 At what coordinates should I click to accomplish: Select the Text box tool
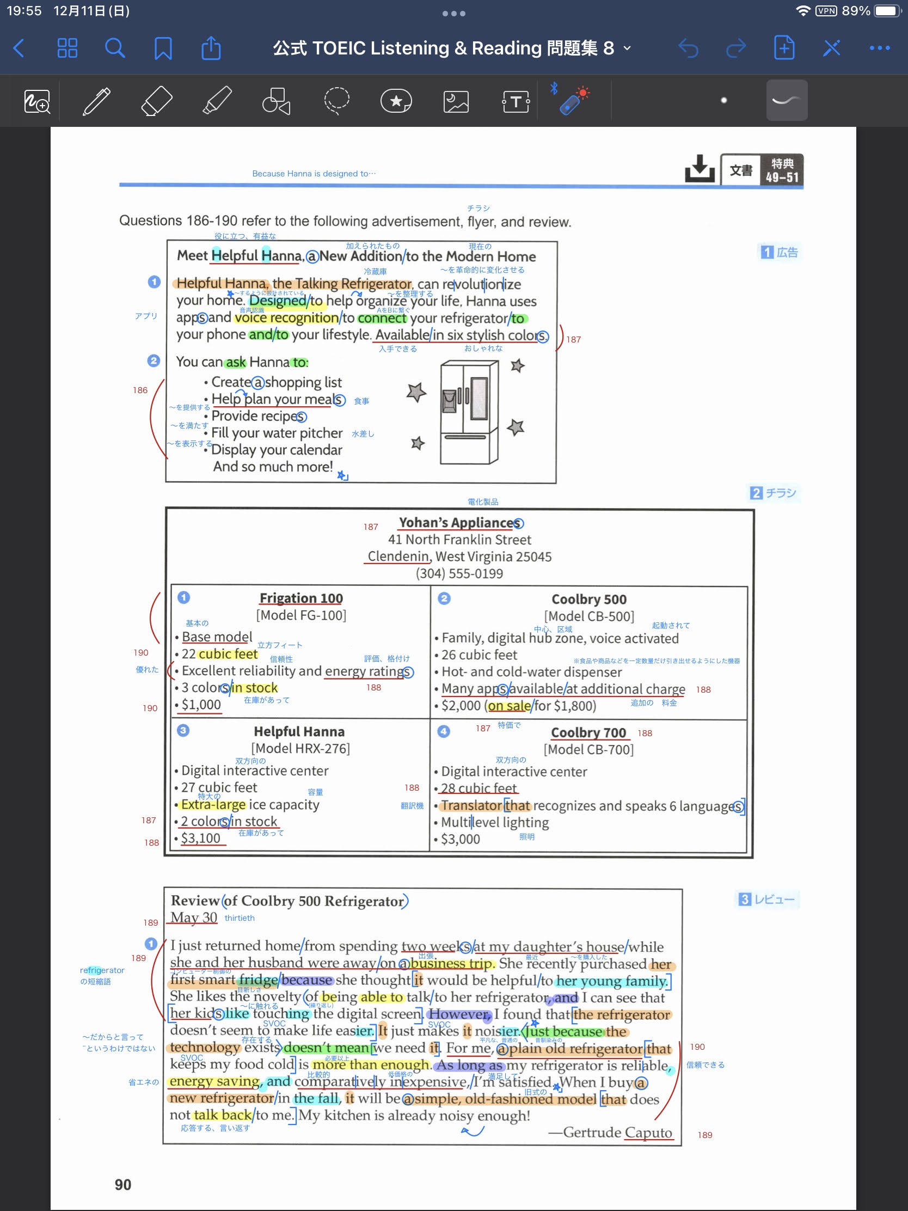516,101
